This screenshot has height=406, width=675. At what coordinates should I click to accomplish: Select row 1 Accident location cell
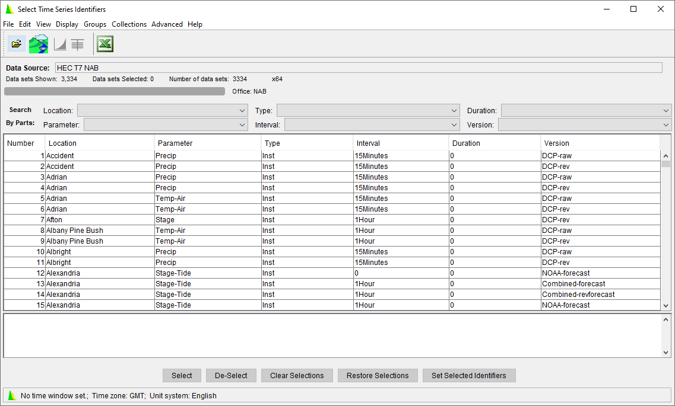point(100,155)
